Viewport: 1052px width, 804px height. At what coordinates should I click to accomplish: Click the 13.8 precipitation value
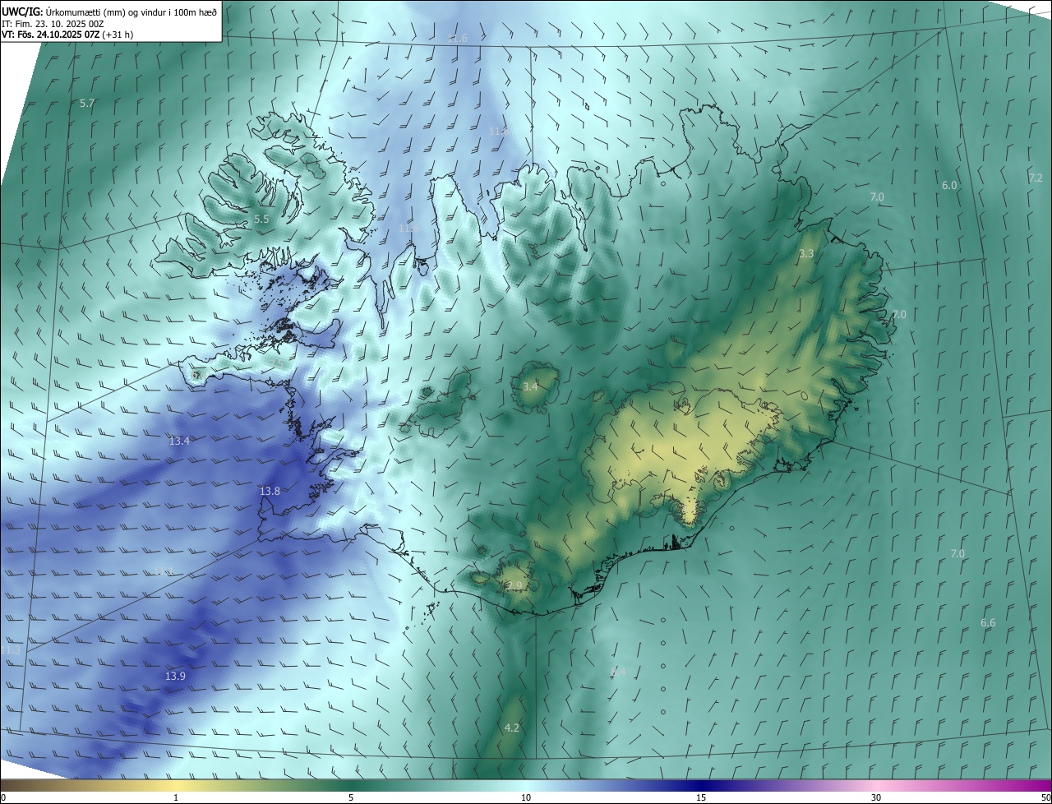pyautogui.click(x=270, y=492)
